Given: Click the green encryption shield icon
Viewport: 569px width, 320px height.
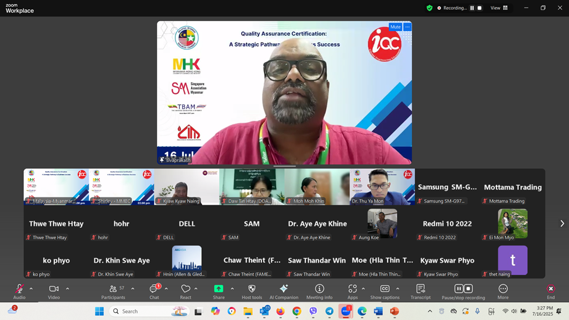Looking at the screenshot, I should (x=430, y=8).
